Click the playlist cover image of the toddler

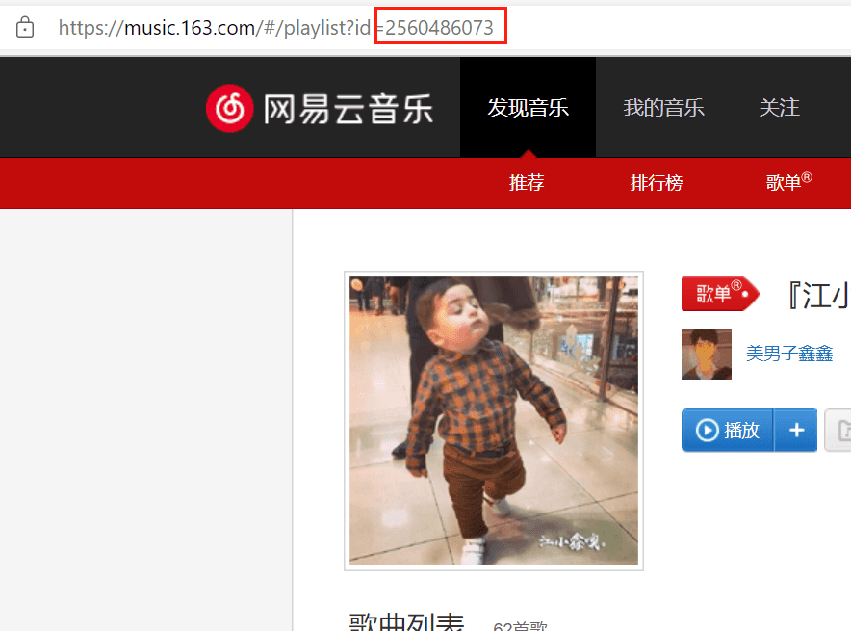493,421
